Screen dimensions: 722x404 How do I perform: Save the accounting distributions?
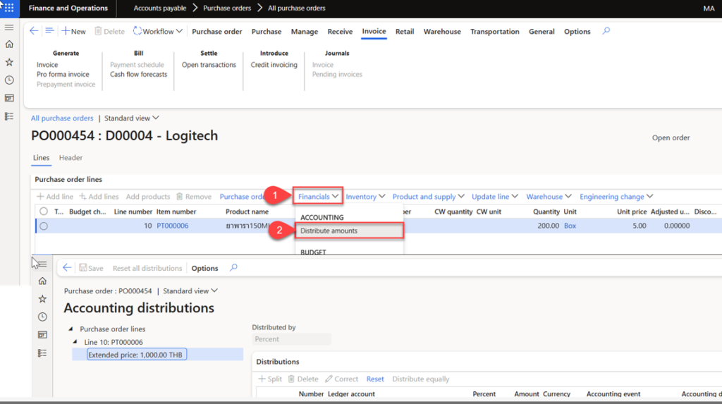91,268
